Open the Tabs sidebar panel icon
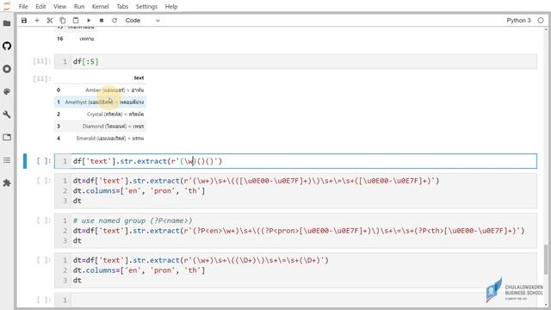The width and height of the screenshot is (551, 310). pos(7,138)
